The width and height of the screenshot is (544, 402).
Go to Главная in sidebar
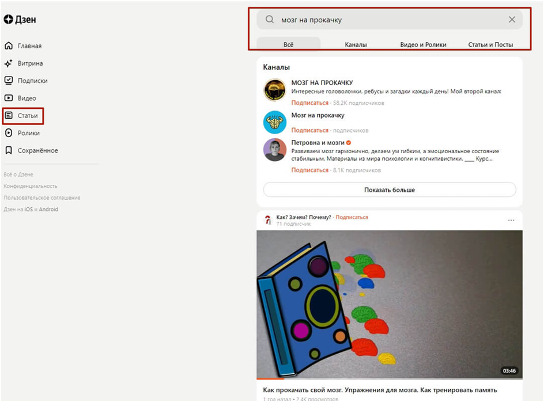(29, 45)
